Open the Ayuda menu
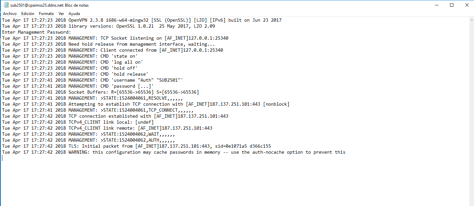The height and width of the screenshot is (206, 474). click(x=74, y=14)
